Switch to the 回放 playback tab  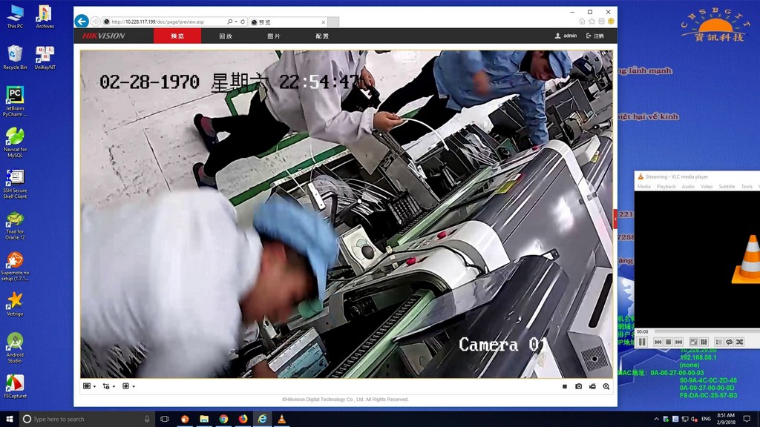[226, 36]
